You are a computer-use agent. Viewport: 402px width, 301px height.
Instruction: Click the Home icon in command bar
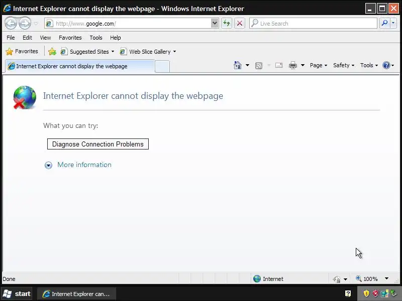pos(238,65)
